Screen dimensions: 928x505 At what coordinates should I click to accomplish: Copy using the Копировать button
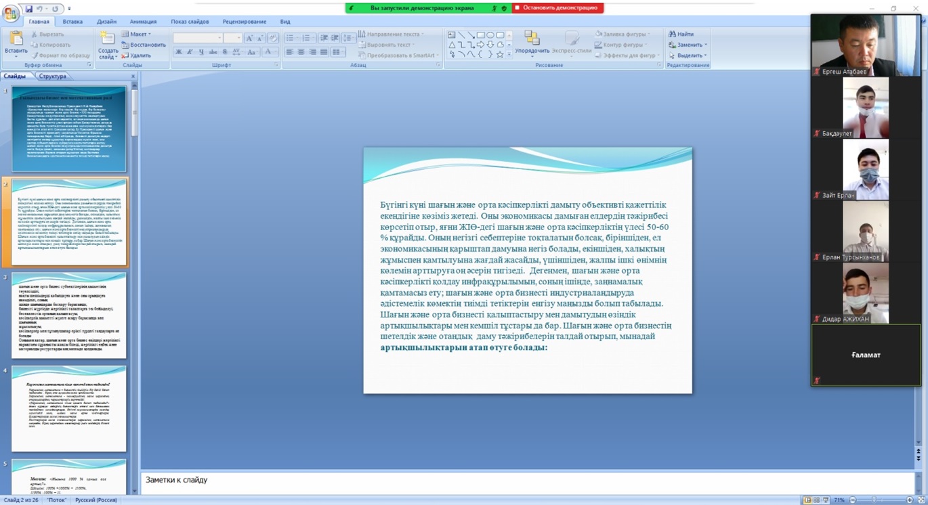pos(51,45)
